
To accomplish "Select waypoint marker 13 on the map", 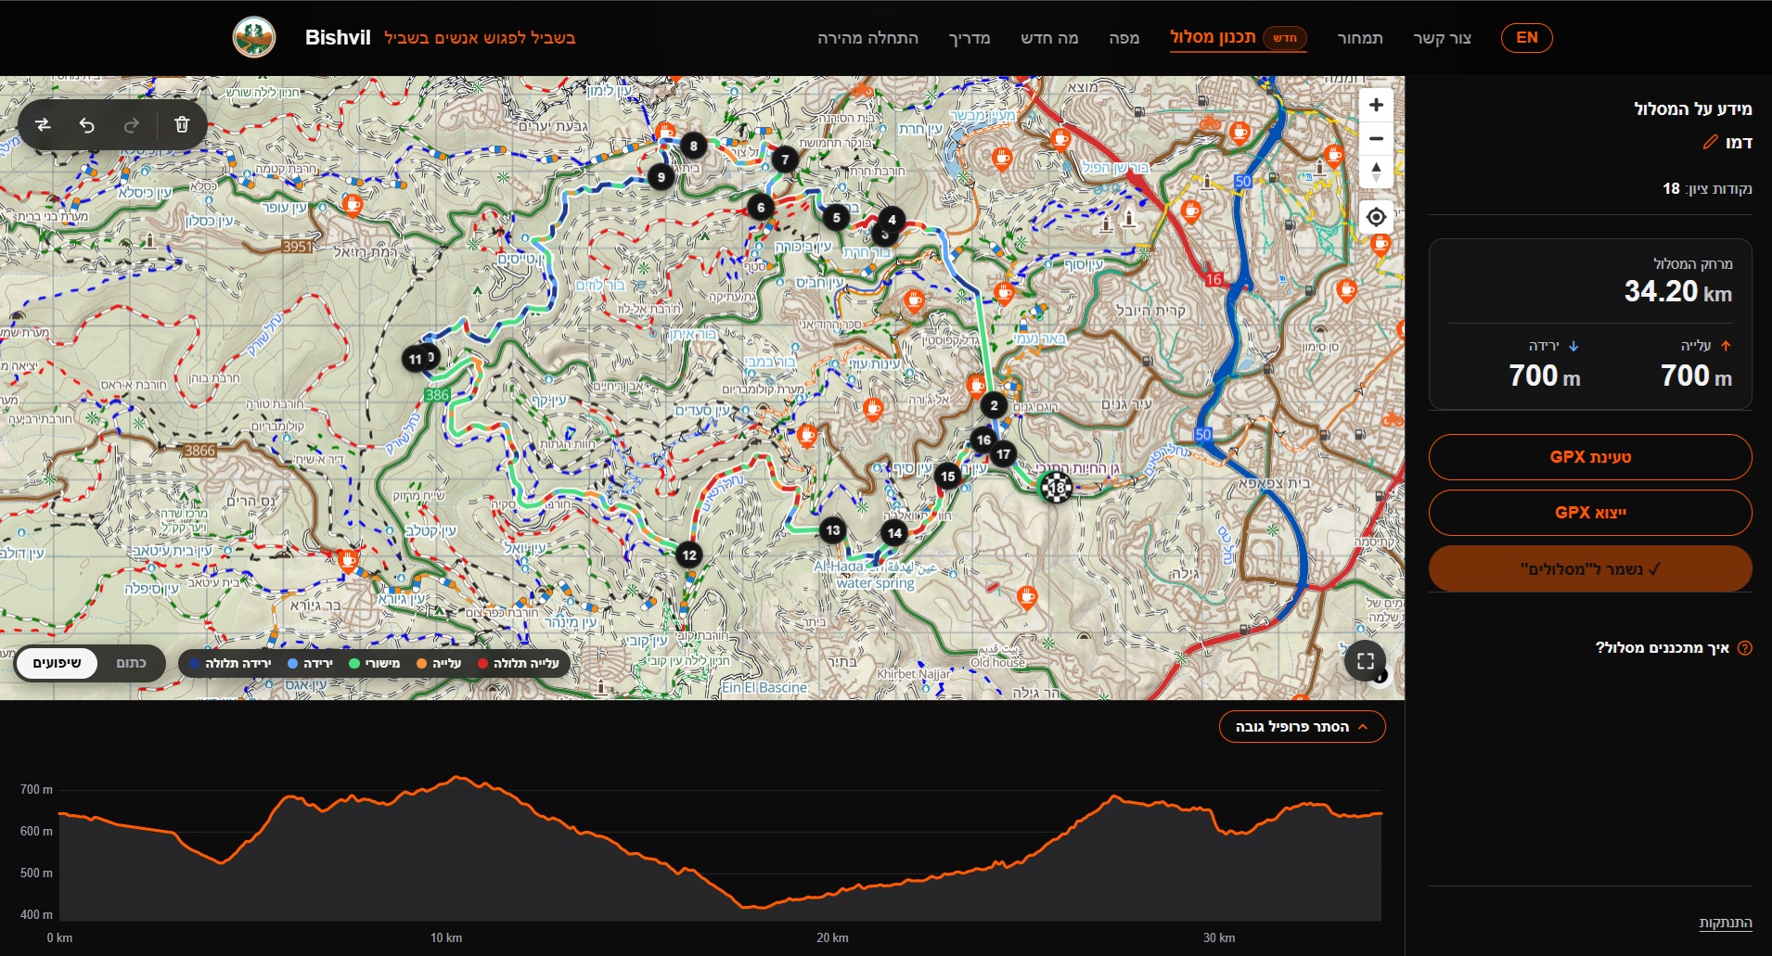I will (832, 530).
